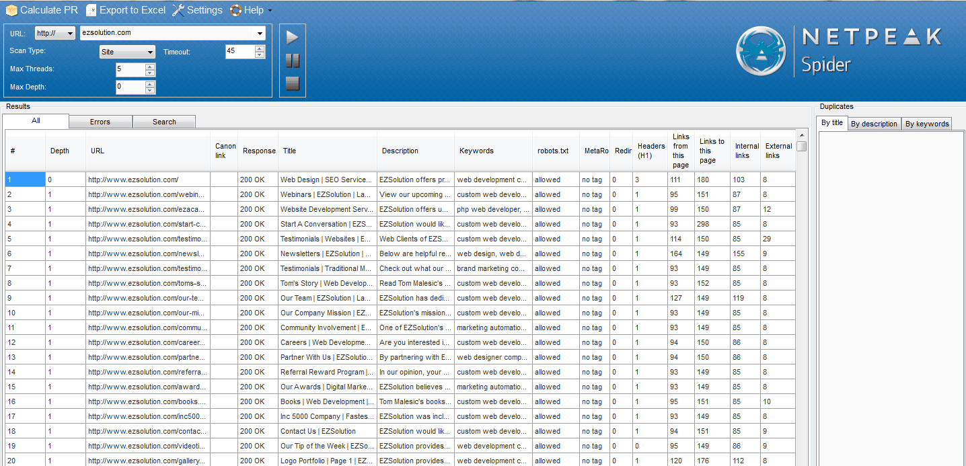Click the results table scroll up arrow
Image resolution: width=966 pixels, height=466 pixels.
pyautogui.click(x=801, y=134)
